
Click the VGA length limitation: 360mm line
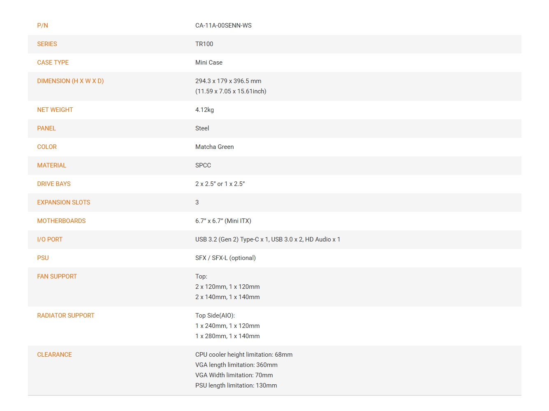point(236,365)
